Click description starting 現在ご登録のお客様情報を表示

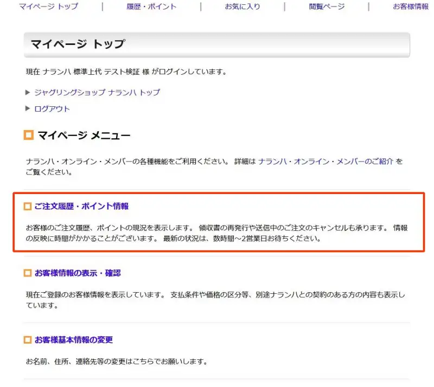(215, 300)
